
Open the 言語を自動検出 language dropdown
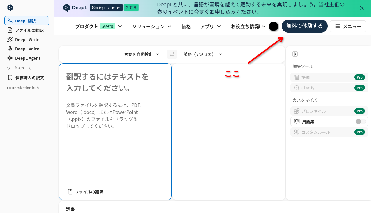[x=142, y=54]
